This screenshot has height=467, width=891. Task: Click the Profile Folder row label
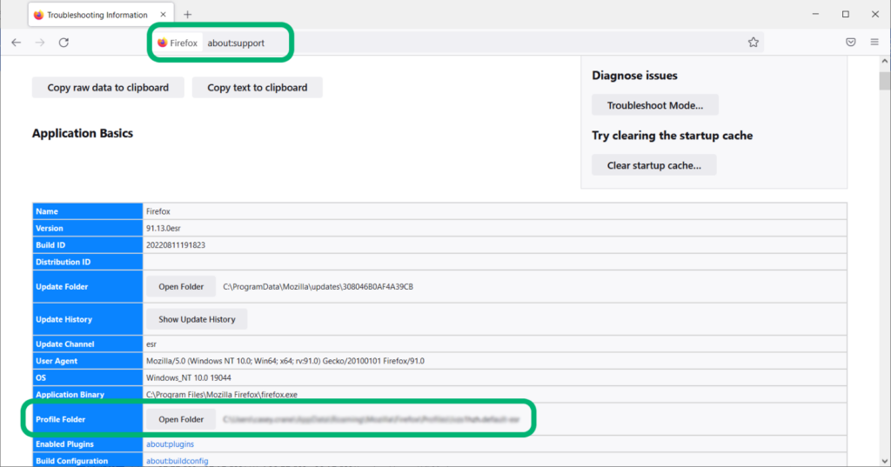60,419
